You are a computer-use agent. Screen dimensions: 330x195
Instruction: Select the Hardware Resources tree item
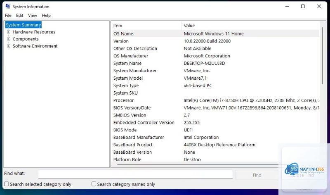click(x=34, y=32)
